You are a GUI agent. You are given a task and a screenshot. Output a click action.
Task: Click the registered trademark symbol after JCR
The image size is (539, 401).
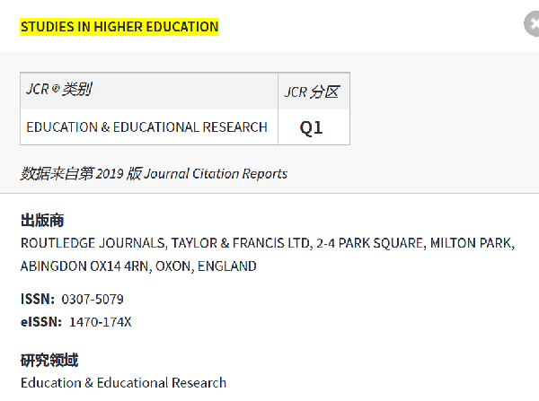(56, 89)
